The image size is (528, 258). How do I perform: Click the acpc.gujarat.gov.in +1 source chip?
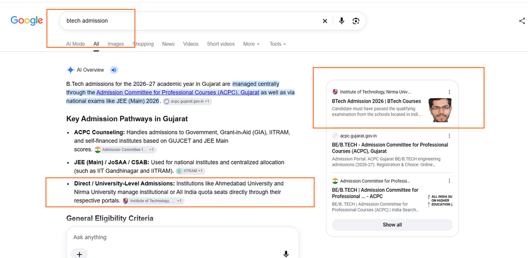(x=188, y=101)
